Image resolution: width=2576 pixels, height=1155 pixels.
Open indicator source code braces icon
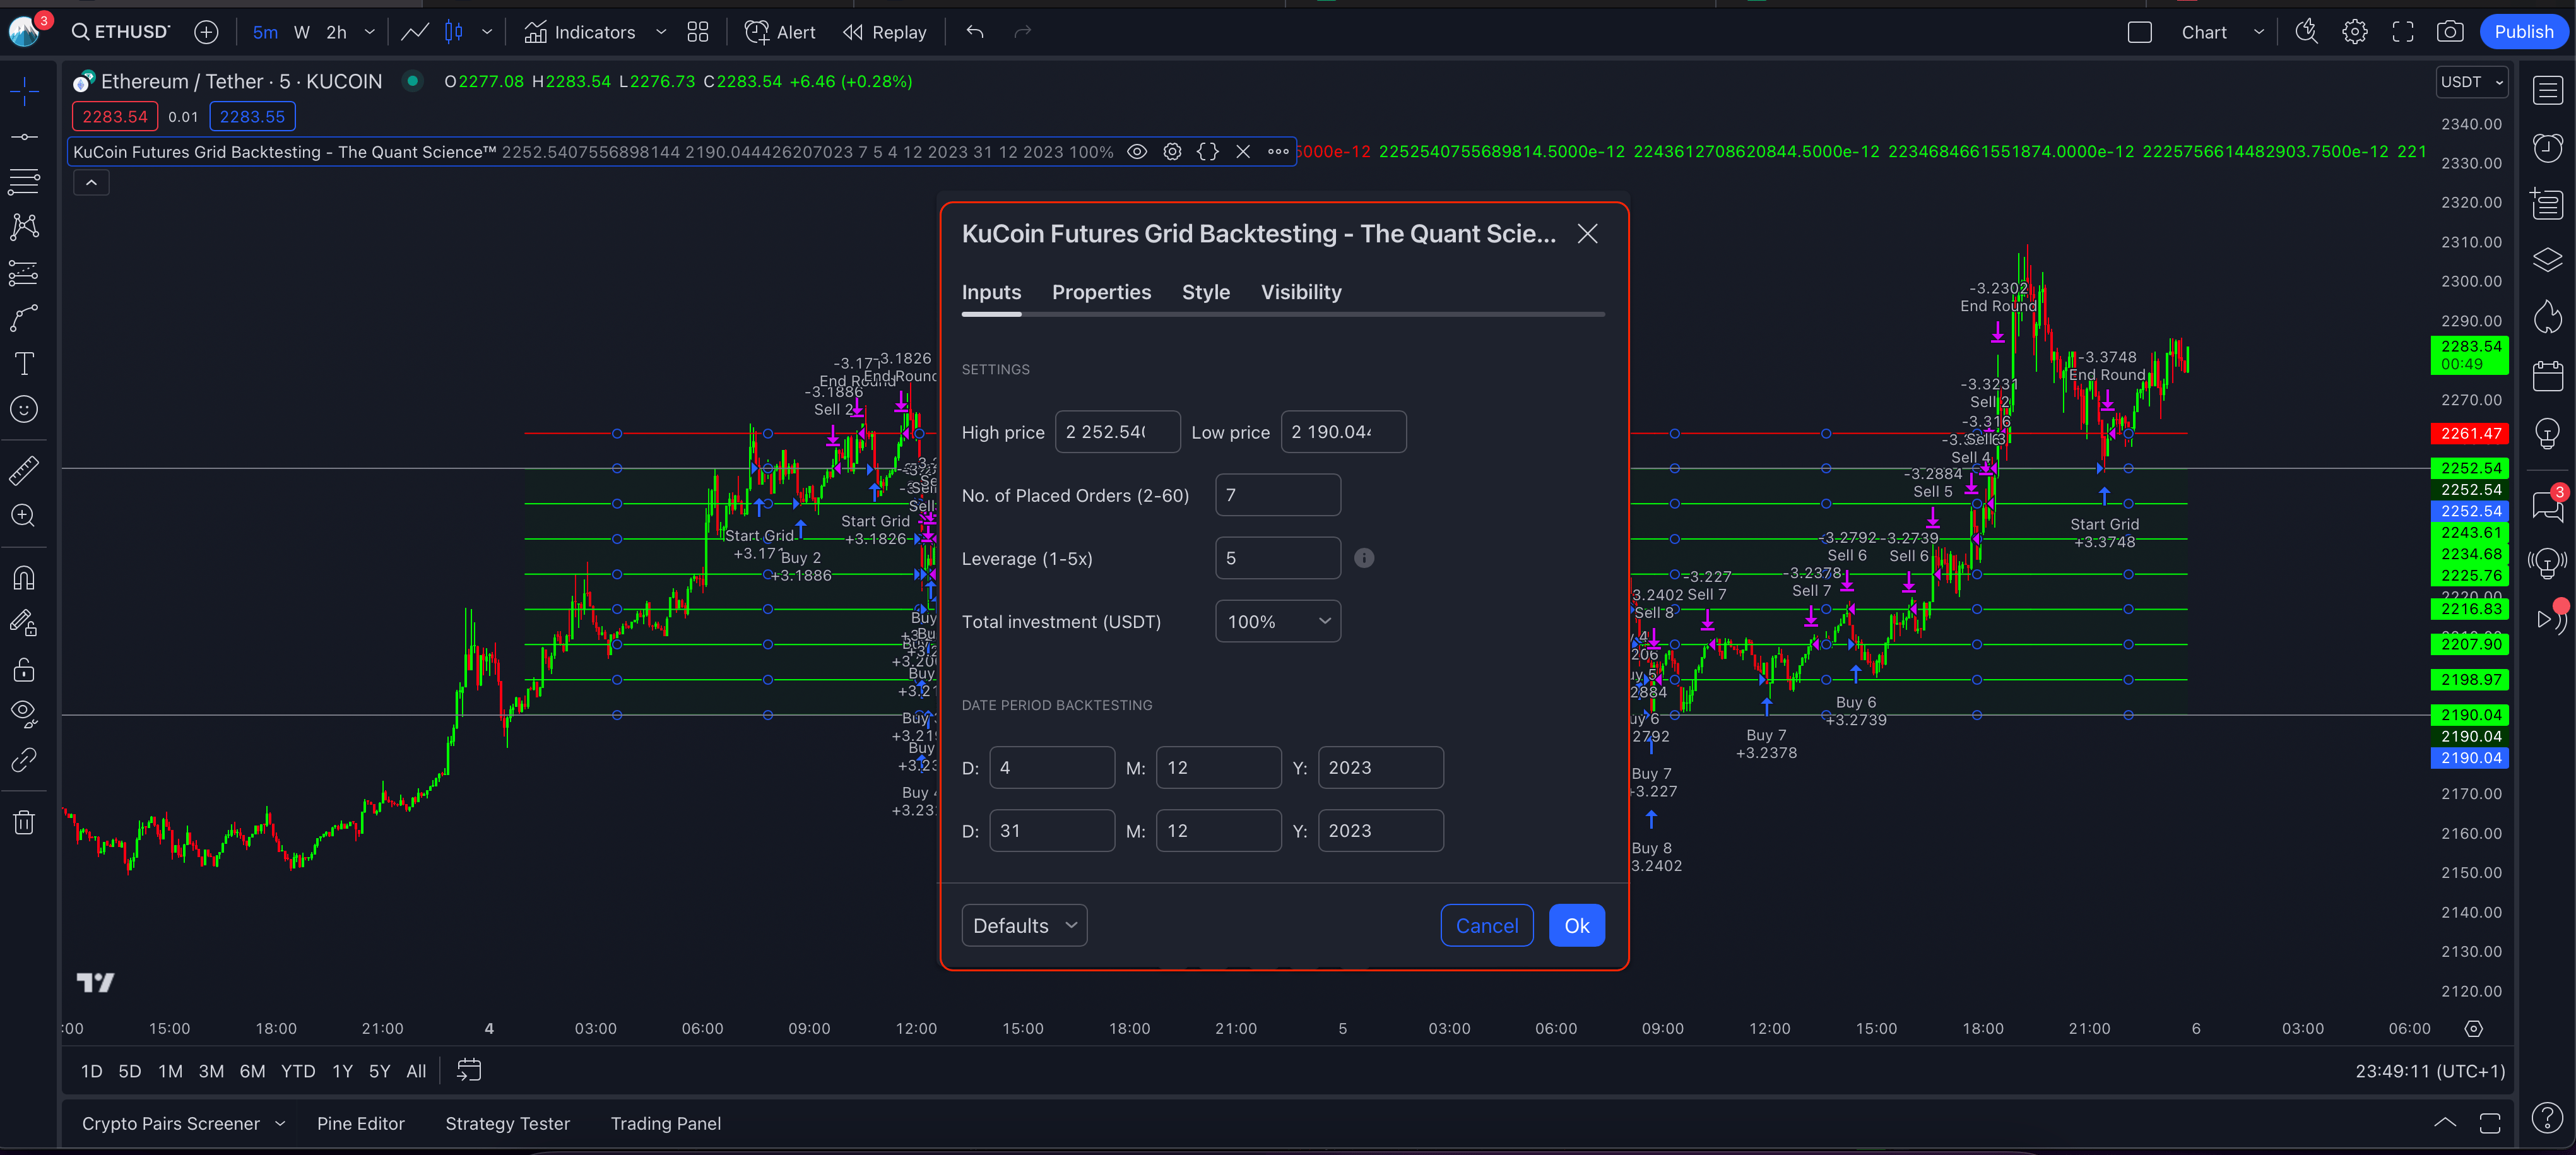click(x=1207, y=152)
